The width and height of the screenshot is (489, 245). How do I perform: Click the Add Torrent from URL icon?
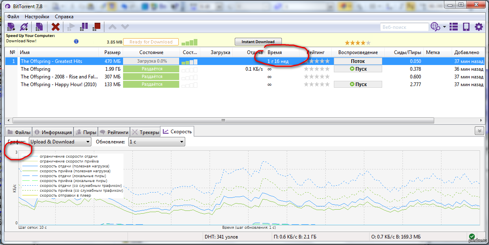[x=24, y=27]
